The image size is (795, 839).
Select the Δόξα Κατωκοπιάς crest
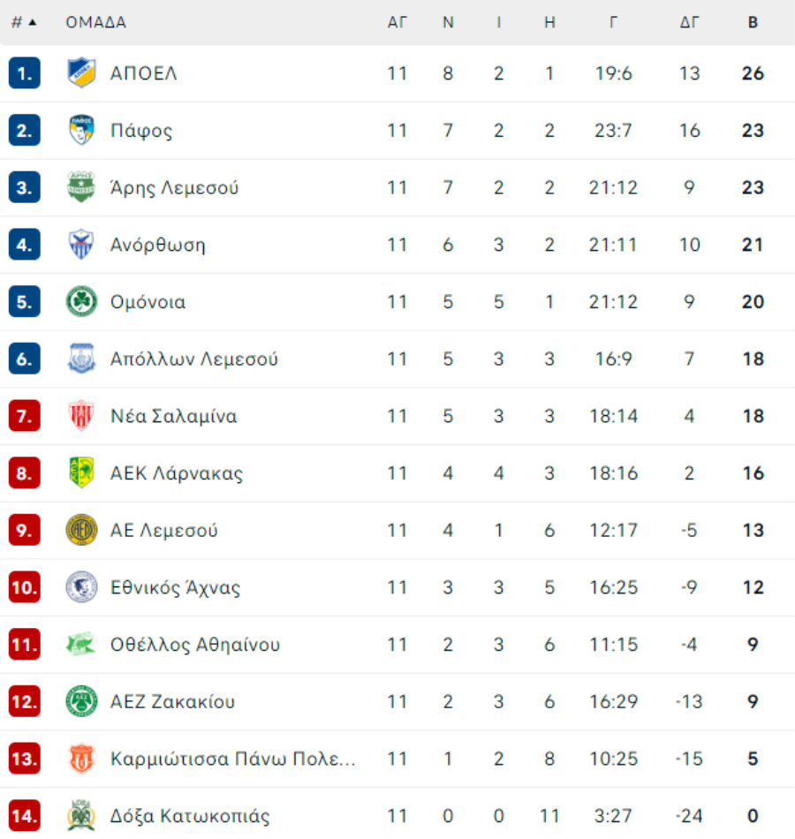[x=81, y=815]
